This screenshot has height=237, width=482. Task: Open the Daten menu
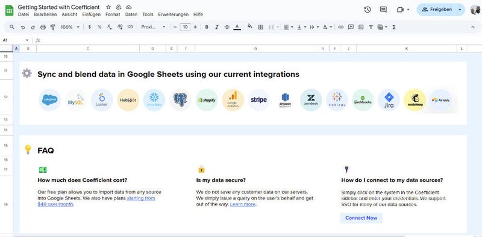click(131, 14)
